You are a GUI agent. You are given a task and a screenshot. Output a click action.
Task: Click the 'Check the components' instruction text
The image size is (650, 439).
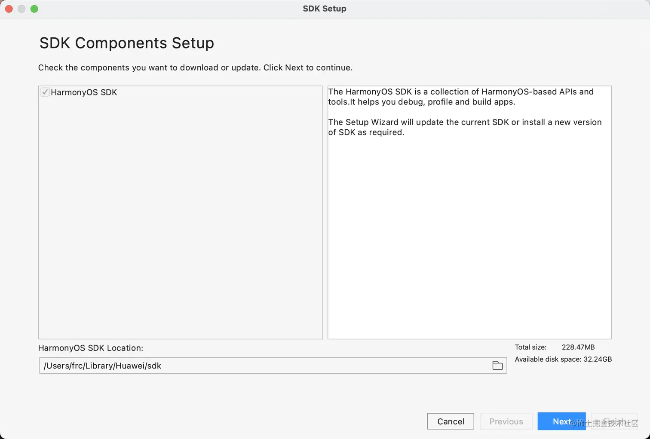coord(195,67)
